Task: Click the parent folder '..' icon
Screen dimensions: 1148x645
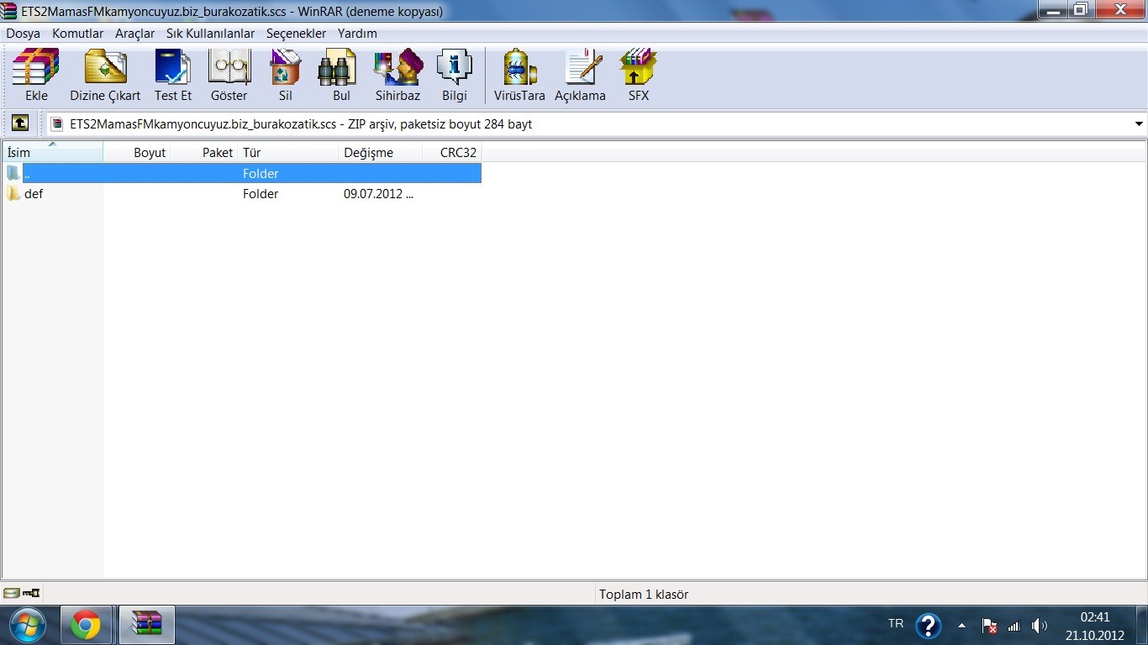Action: click(x=13, y=173)
